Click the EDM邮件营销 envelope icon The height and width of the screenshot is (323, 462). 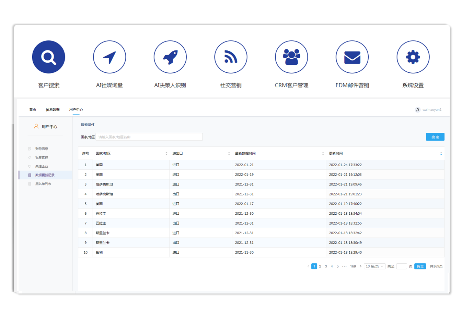click(352, 57)
